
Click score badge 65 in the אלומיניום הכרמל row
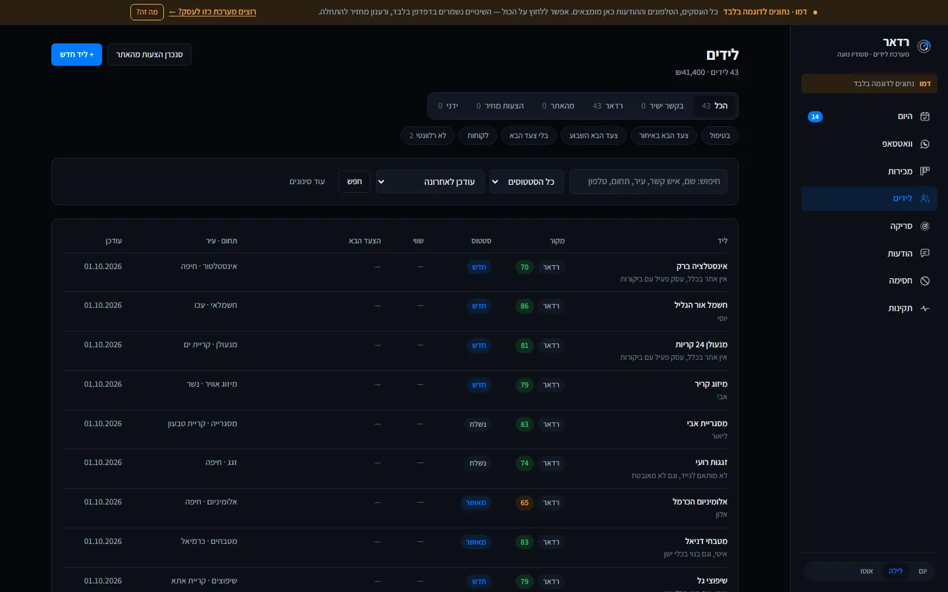[525, 503]
